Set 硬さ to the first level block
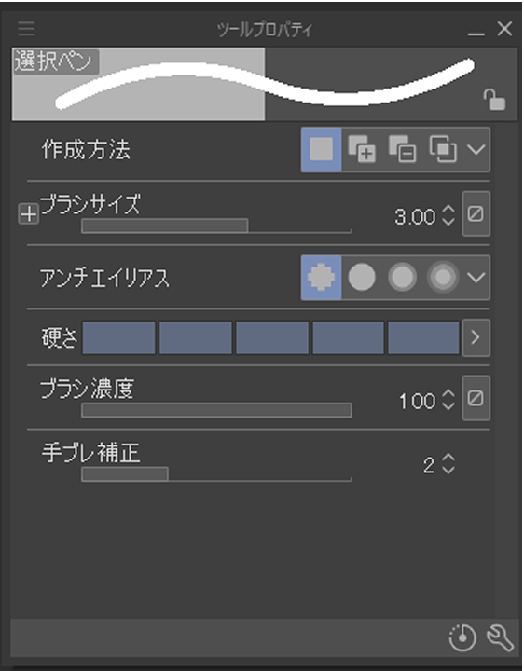 [118, 338]
